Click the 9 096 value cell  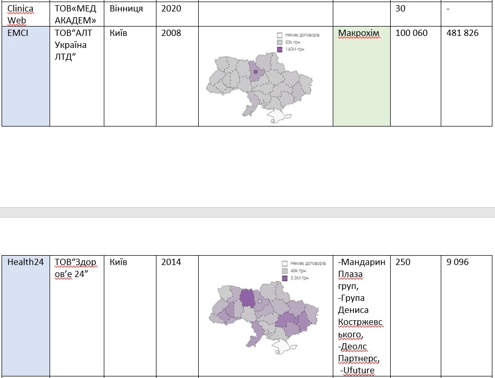click(457, 262)
